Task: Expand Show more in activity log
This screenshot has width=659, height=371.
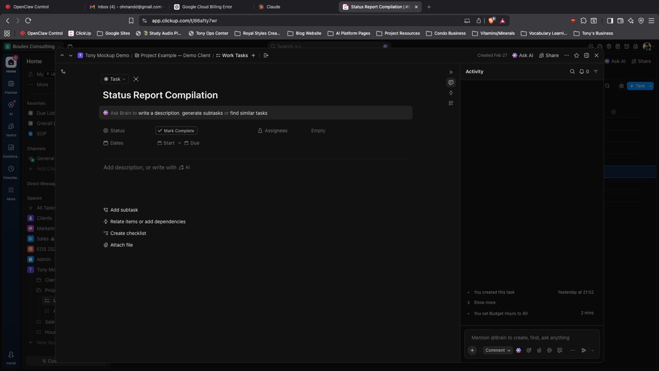Action: pos(484,303)
